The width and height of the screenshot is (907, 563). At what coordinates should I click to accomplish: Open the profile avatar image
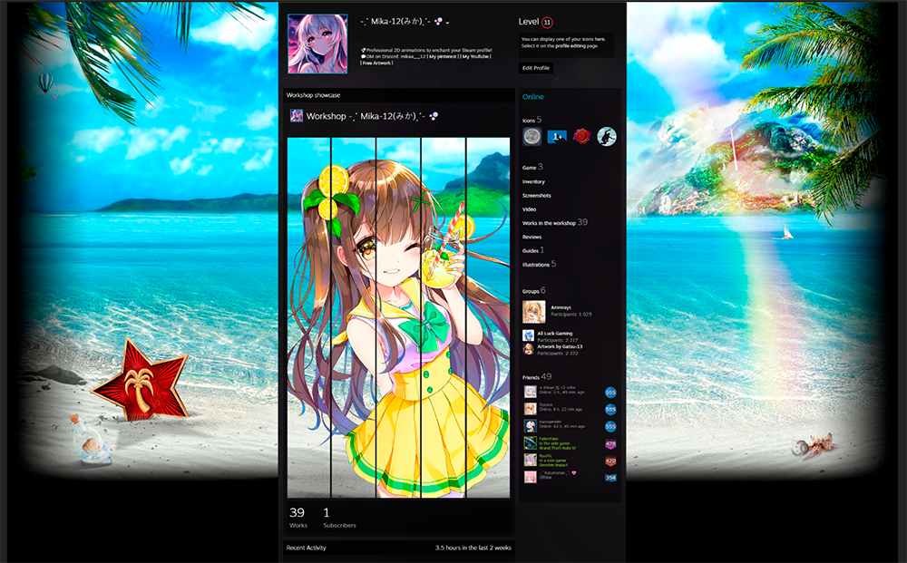[317, 44]
